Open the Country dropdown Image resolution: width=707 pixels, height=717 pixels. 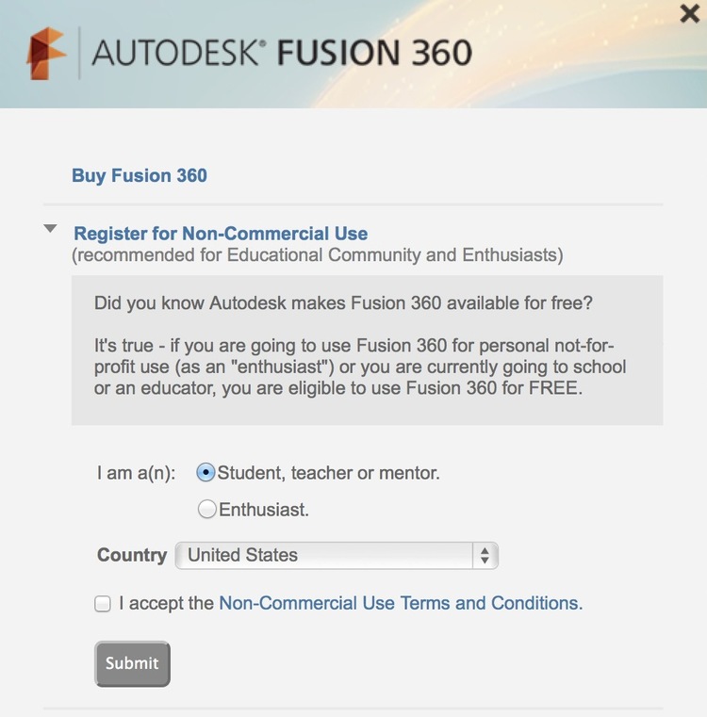[x=337, y=555]
